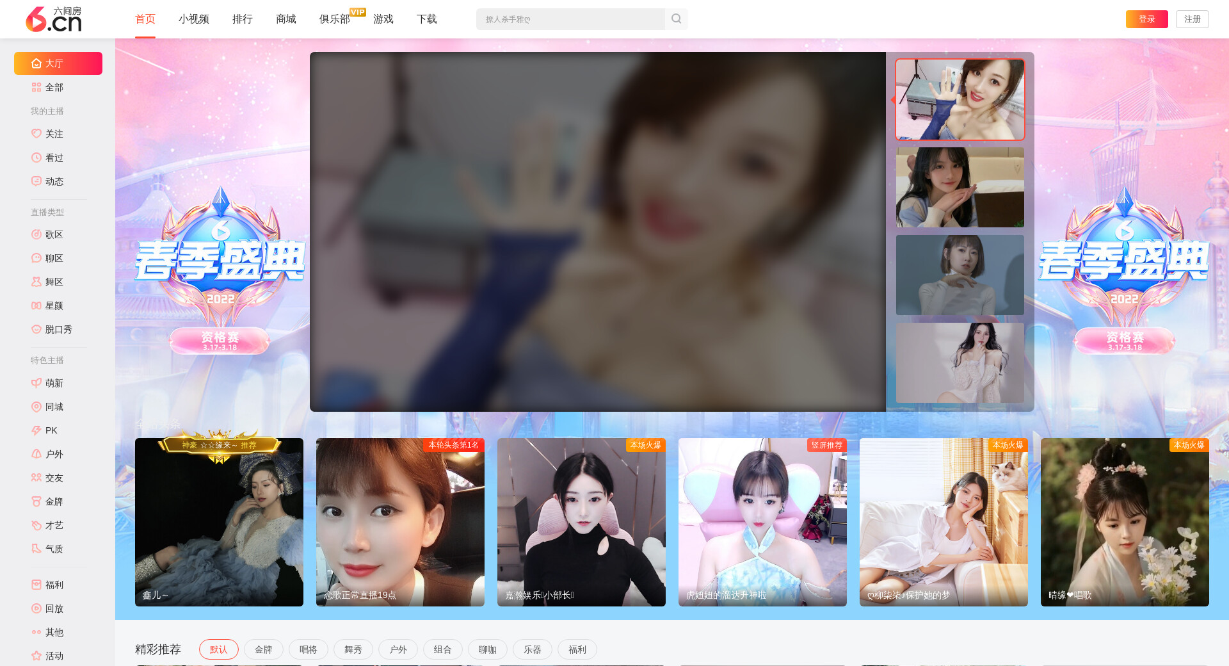Click the 金牌 medal icon
Viewport: 1229px width, 666px height.
36,501
